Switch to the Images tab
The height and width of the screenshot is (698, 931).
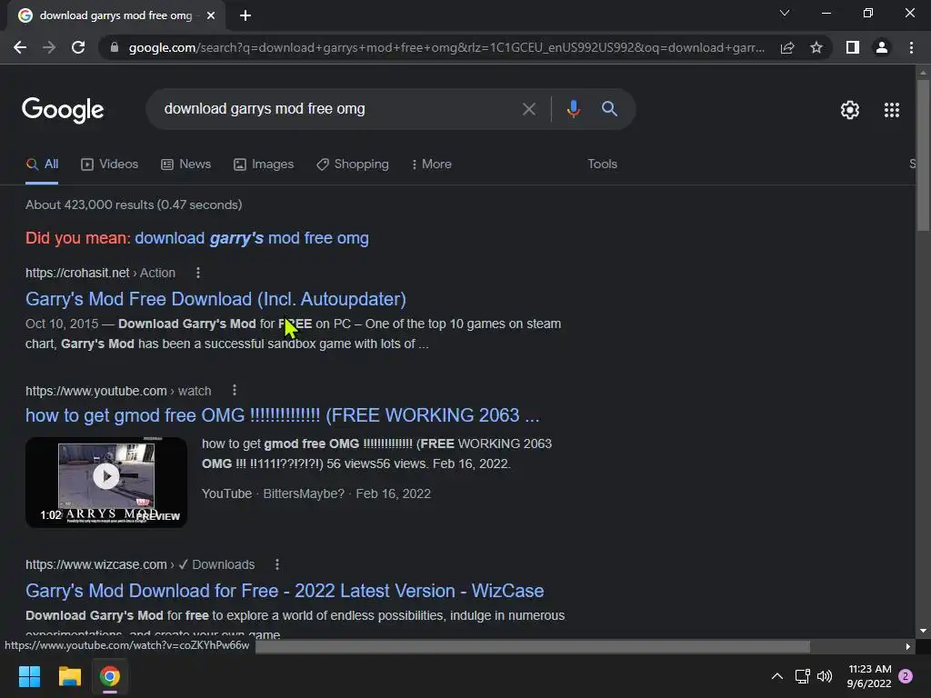point(264,165)
